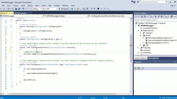Select the Connected Services item
The height and width of the screenshot is (99, 177).
(x=150, y=28)
